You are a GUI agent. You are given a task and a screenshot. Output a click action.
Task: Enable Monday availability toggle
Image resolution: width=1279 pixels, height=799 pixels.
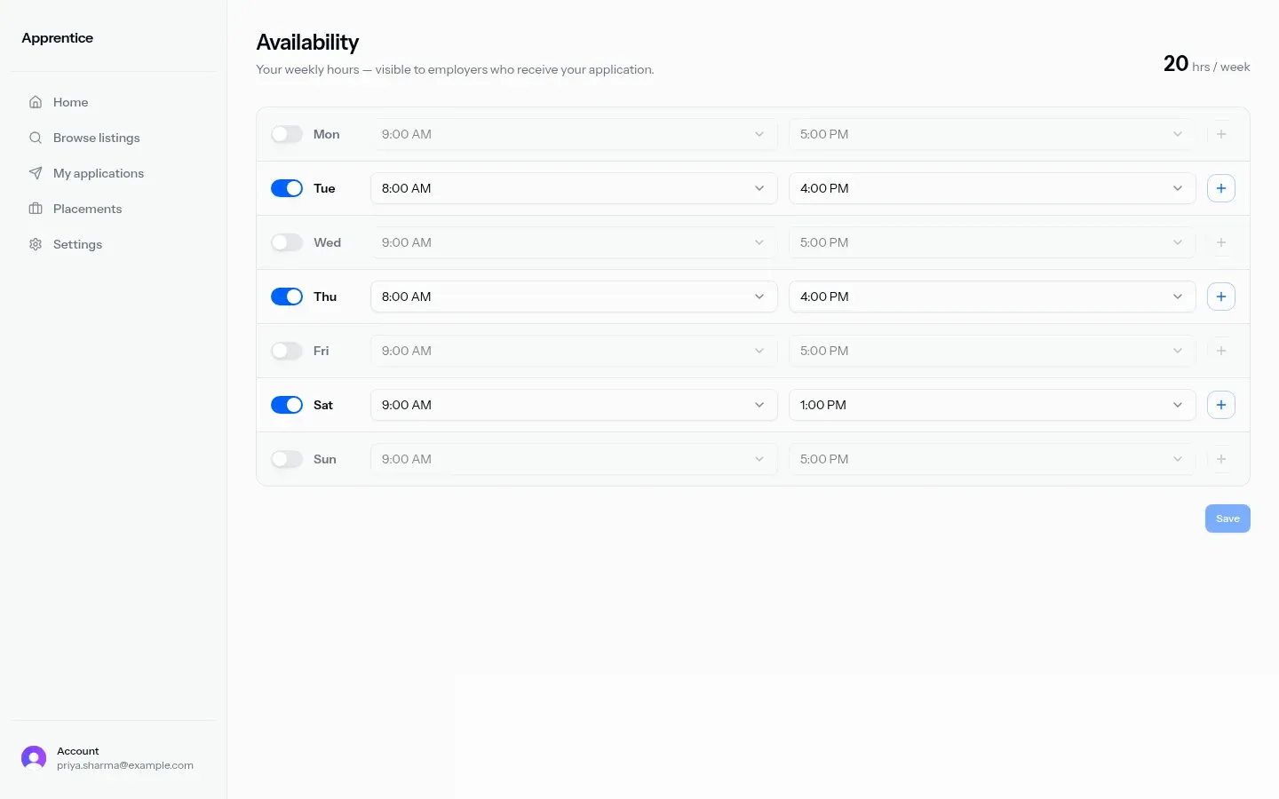[287, 134]
